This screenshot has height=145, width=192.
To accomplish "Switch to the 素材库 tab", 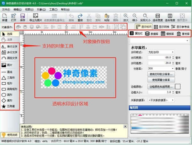I will pyautogui.click(x=183, y=34).
